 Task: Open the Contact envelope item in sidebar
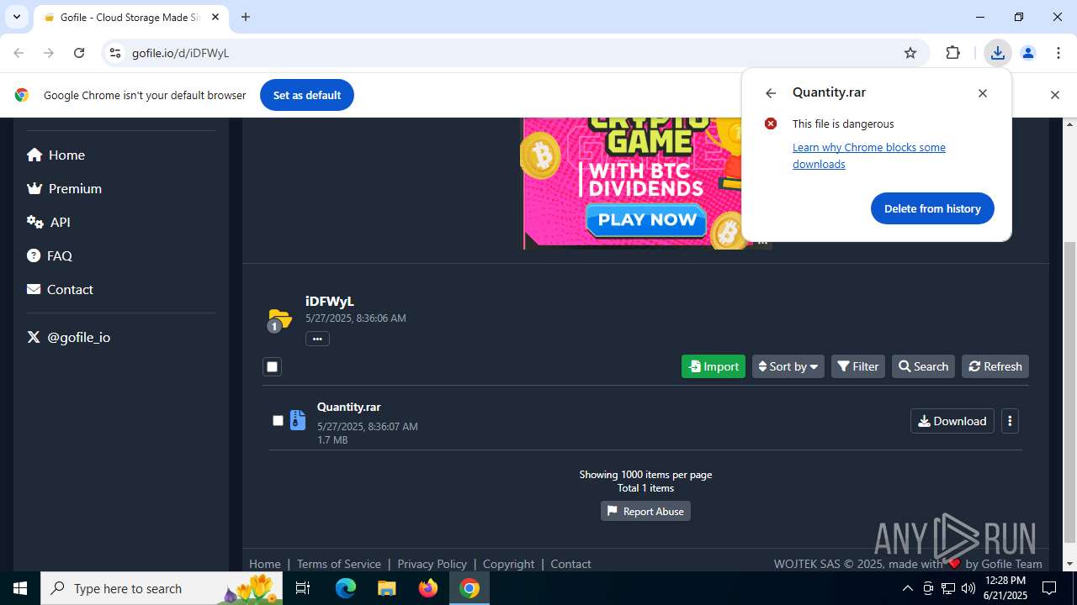[60, 289]
